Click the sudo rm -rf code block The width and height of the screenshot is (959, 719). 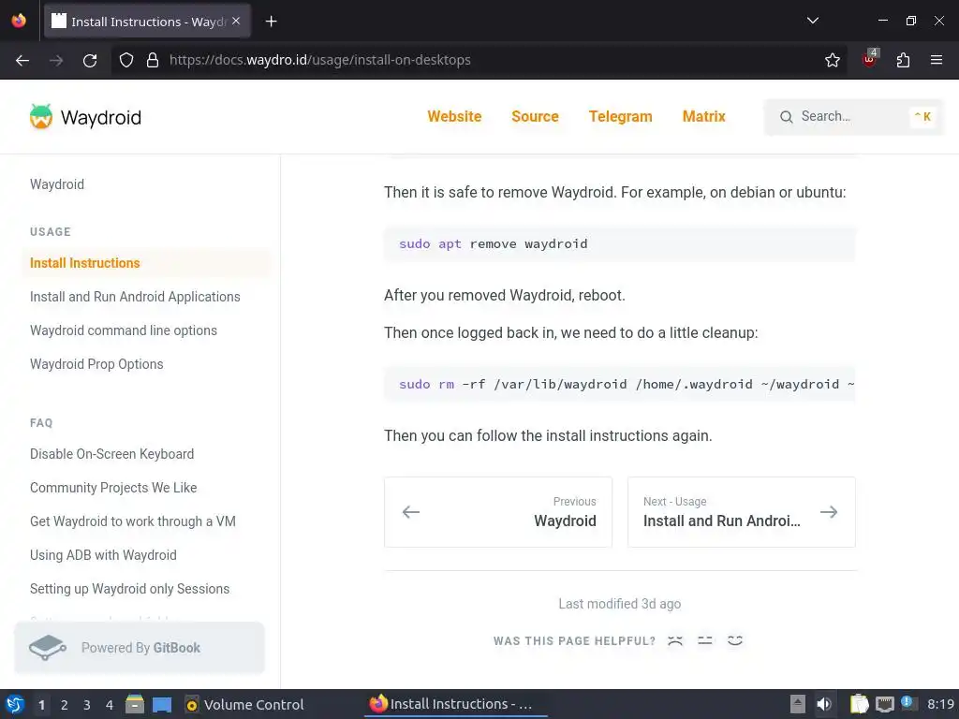tap(620, 384)
